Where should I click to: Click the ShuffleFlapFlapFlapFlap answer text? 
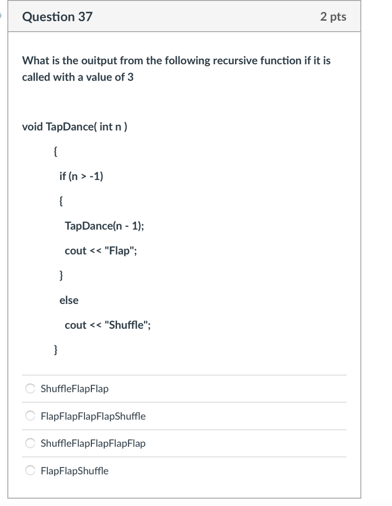point(93,444)
